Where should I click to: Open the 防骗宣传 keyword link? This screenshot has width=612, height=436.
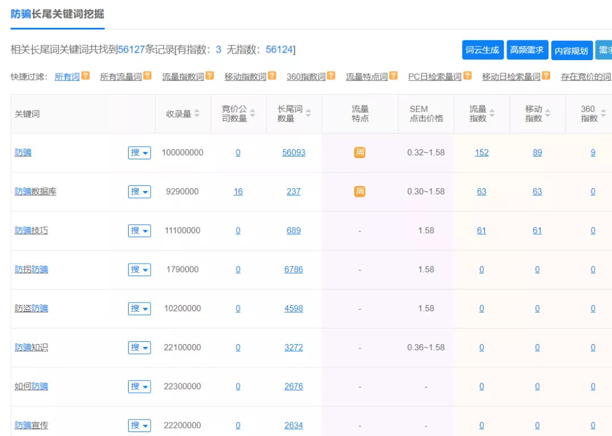(x=31, y=425)
